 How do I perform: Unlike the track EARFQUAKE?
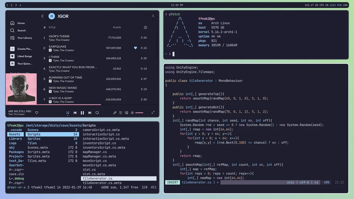pyautogui.click(x=135, y=48)
